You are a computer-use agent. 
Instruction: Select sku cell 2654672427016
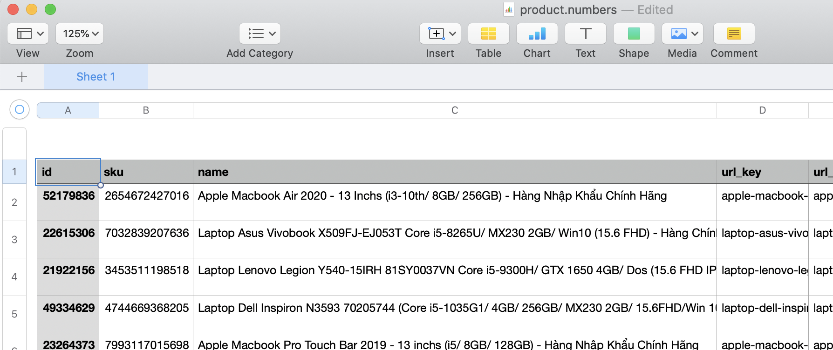(146, 202)
